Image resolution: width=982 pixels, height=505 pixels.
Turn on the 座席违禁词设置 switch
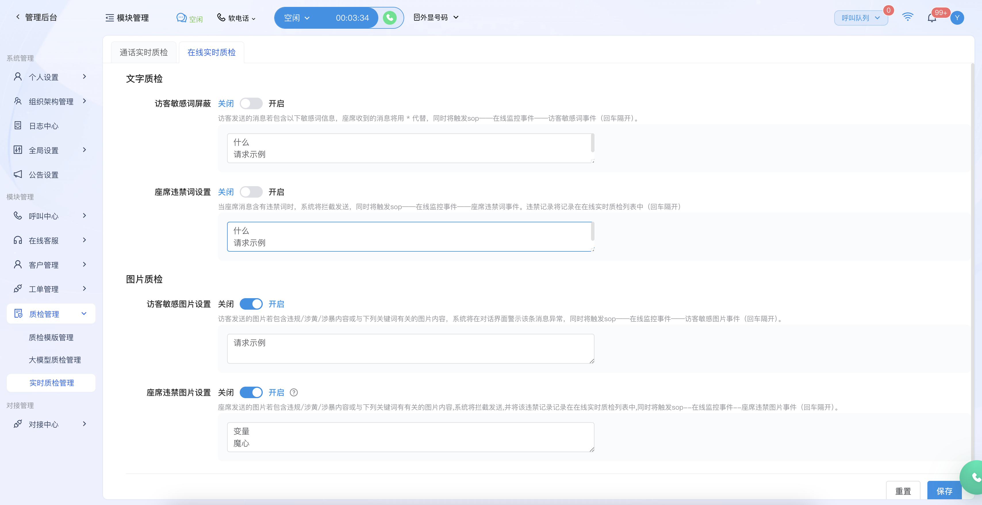tap(251, 192)
